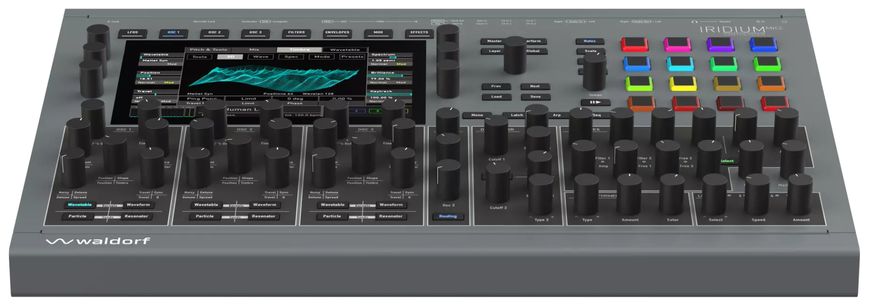This screenshot has height=306, width=869.
Task: Select the OSC 2 mode button
Action: point(214,33)
